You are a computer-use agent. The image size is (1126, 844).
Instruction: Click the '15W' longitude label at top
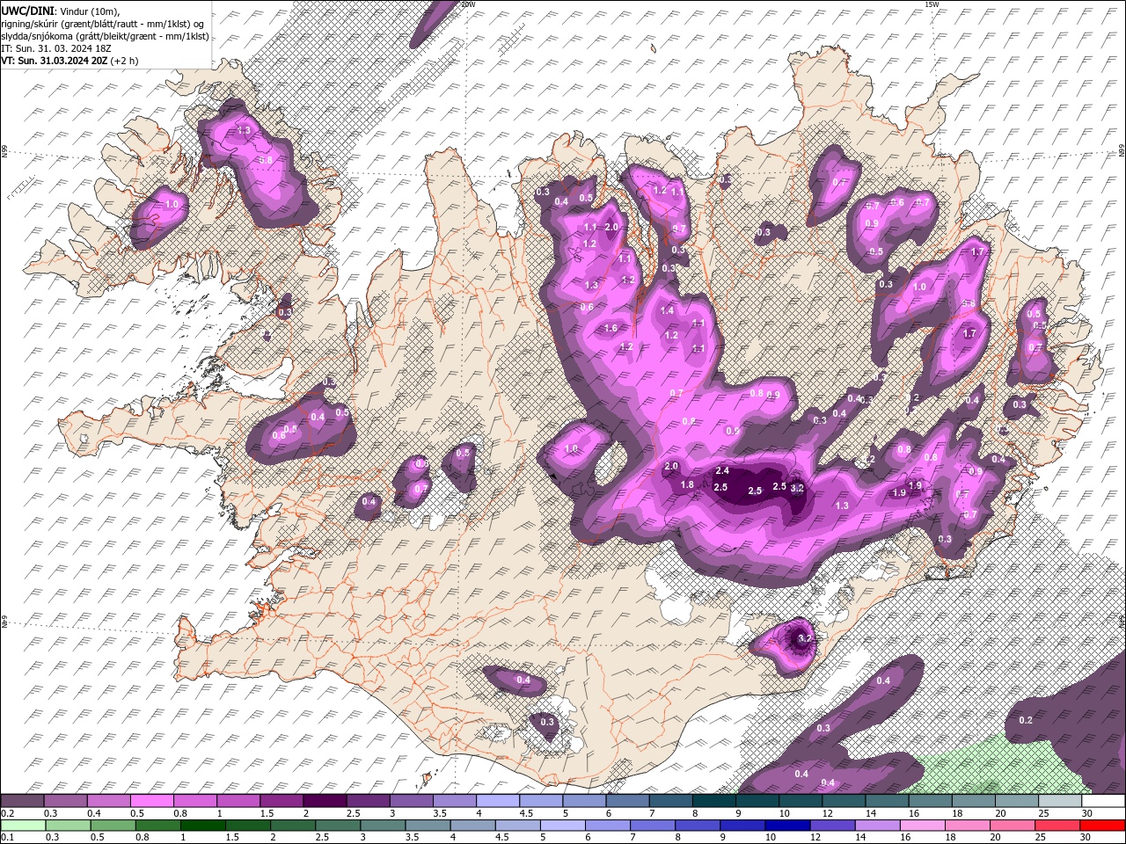932,4
